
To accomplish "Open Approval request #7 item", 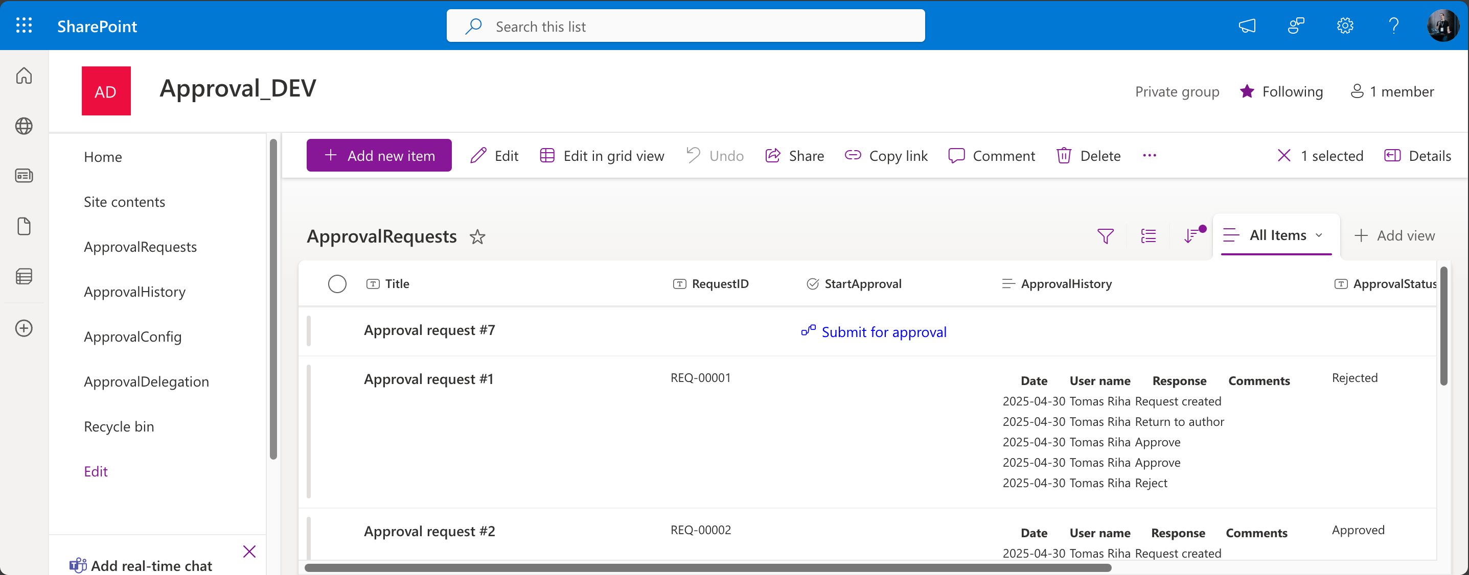I will tap(429, 330).
